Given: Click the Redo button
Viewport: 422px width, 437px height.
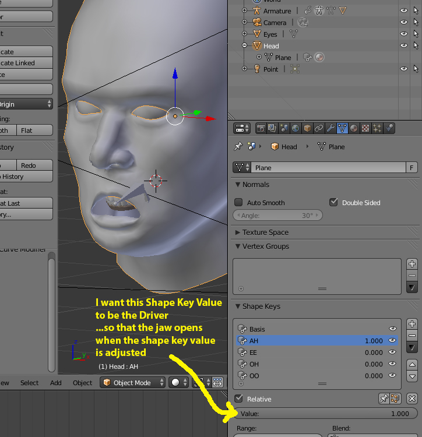Looking at the screenshot, I should coord(34,165).
